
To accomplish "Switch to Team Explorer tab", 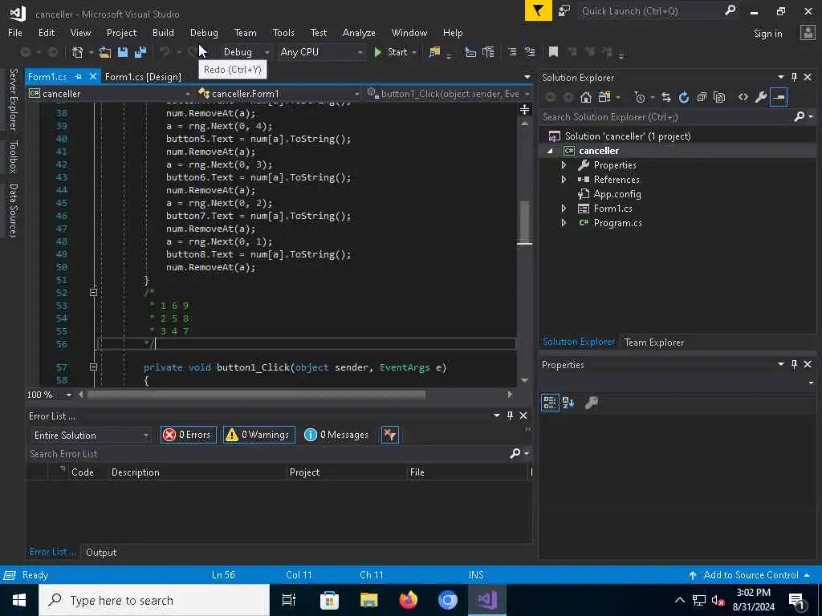I will point(653,342).
